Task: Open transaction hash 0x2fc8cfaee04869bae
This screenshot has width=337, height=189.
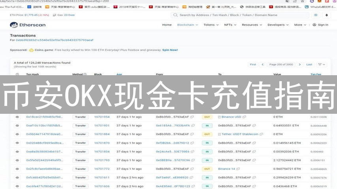Action: 45,169
